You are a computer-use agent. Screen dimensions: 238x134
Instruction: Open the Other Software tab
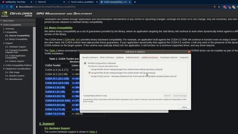point(107,57)
